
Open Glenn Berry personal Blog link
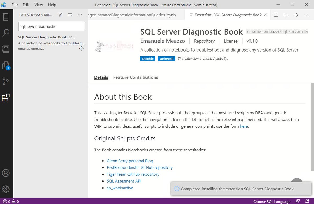(130, 161)
